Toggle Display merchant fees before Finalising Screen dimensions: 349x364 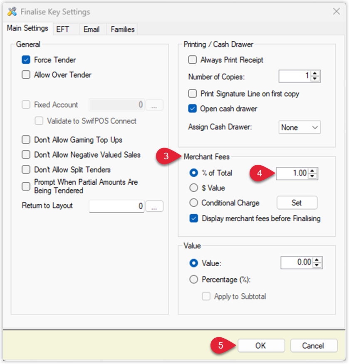click(194, 218)
